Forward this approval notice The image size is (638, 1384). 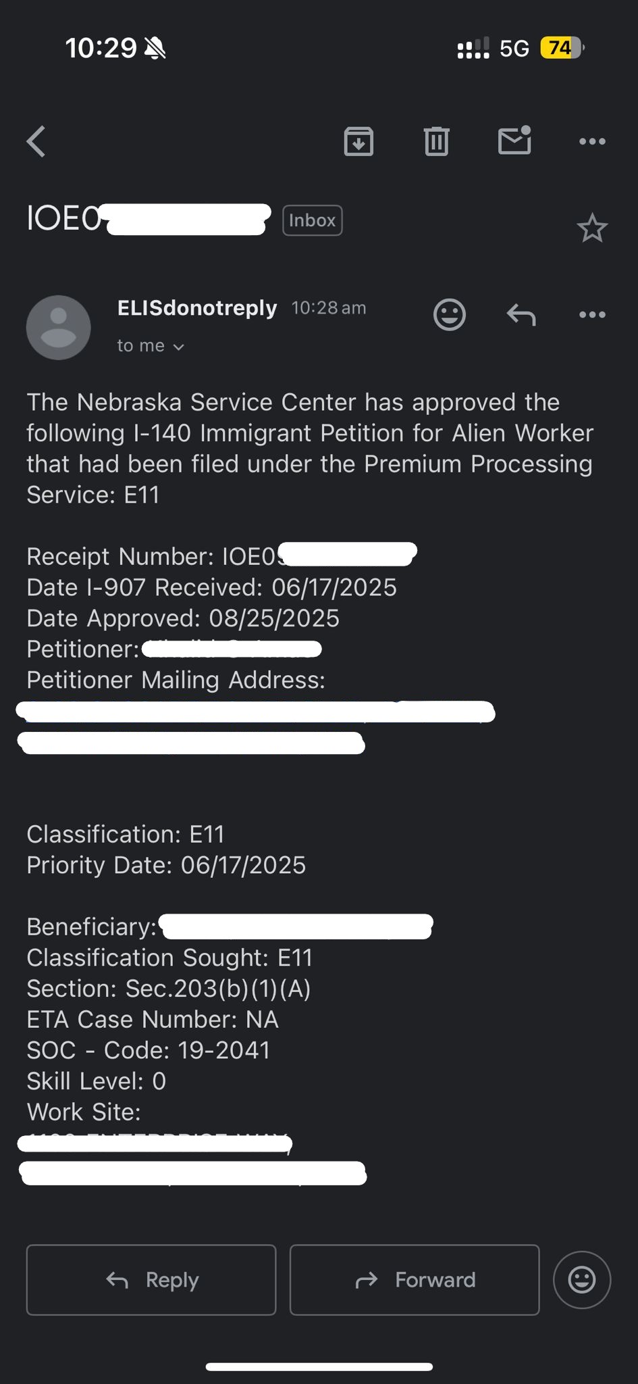pyautogui.click(x=414, y=1279)
